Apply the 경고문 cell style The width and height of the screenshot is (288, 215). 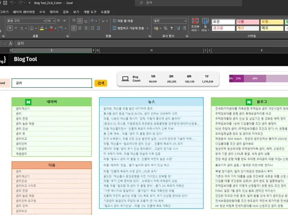point(223,28)
